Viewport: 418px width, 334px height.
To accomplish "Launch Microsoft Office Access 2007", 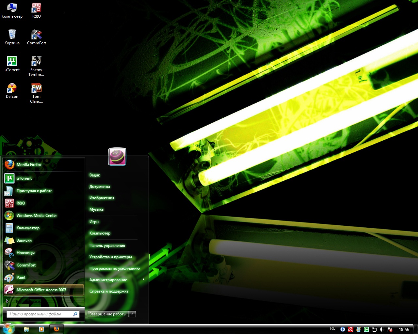I will tap(44, 290).
